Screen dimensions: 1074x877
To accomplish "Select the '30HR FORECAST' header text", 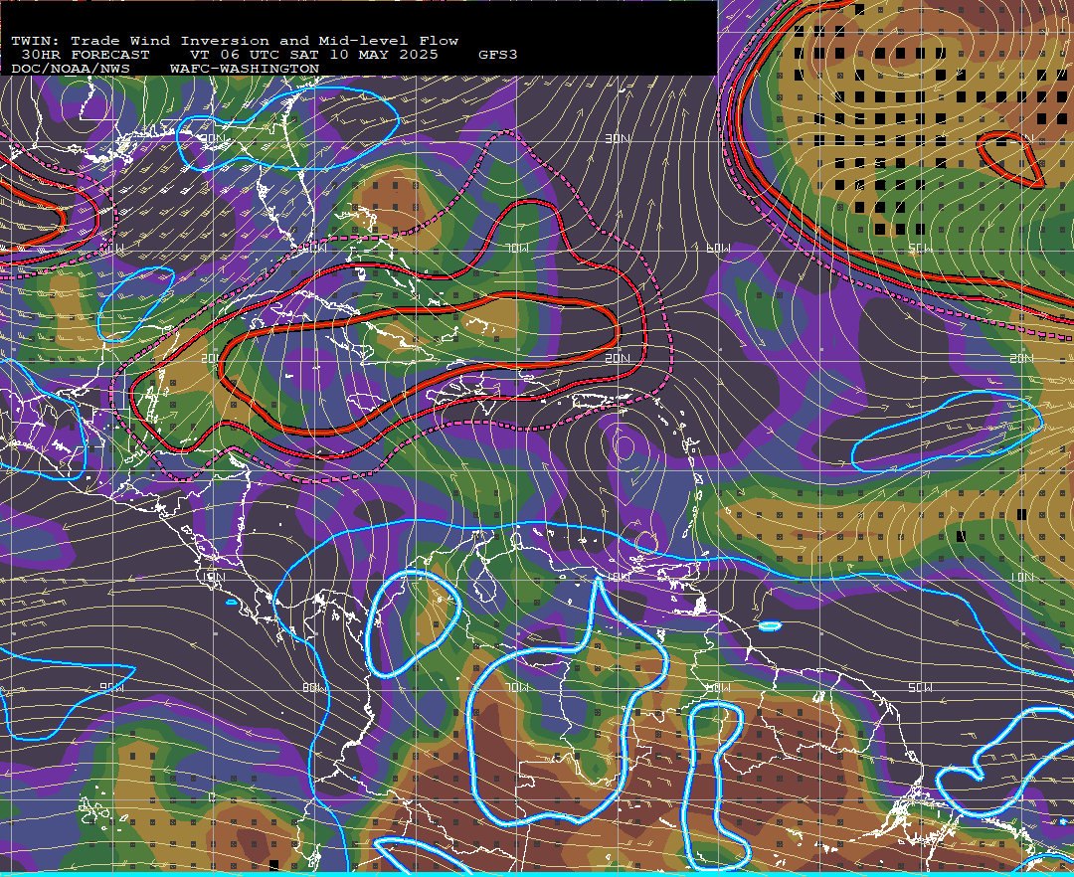I will pos(86,55).
